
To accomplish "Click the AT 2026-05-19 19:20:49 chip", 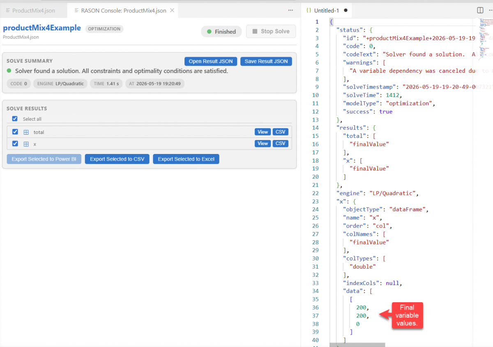I will click(155, 84).
